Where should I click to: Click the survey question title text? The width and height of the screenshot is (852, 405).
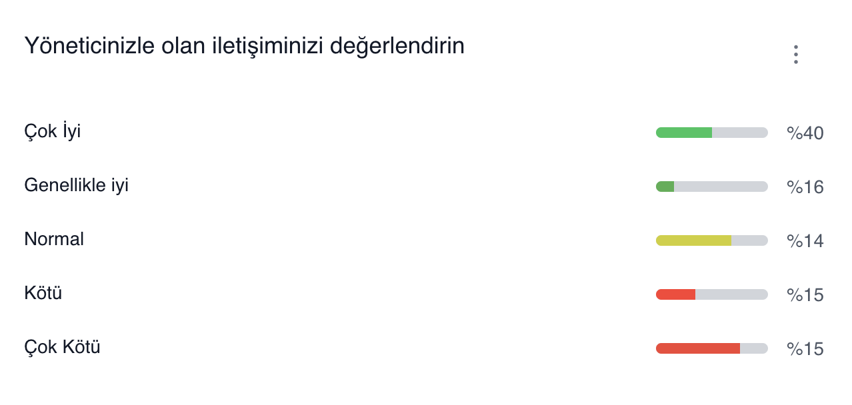point(244,47)
